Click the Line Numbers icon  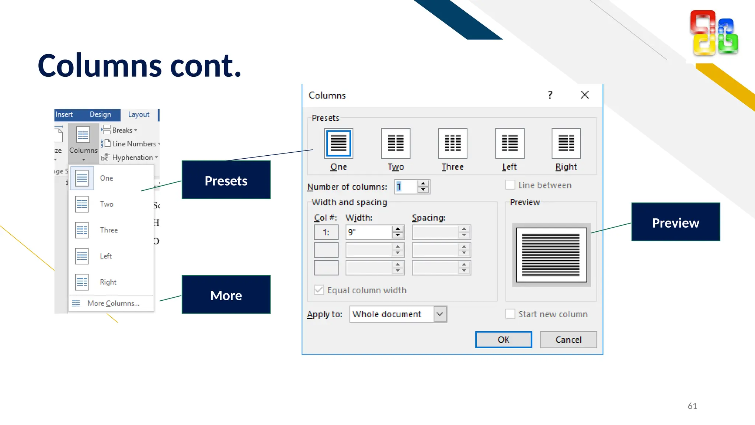[x=106, y=144]
